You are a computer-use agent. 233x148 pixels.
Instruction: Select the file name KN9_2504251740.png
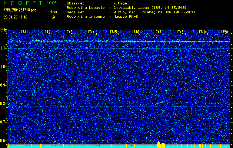20,10
